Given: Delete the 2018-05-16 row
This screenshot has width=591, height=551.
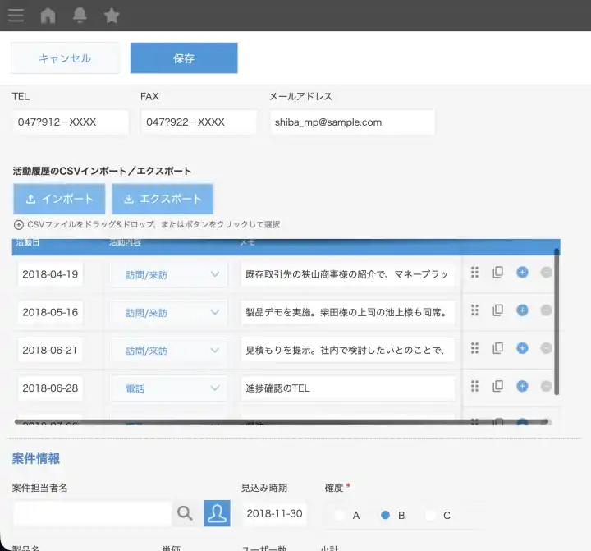Looking at the screenshot, I should click(x=546, y=310).
